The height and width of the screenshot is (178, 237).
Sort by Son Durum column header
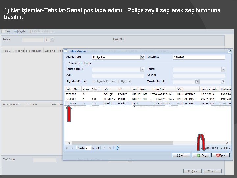coord(141,89)
